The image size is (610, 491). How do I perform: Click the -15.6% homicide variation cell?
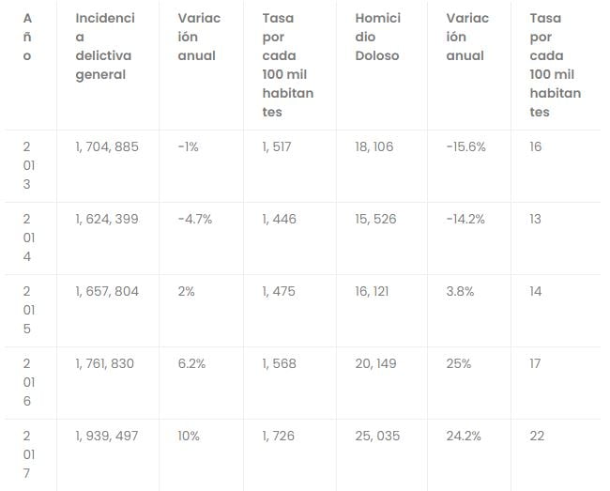[x=466, y=147]
